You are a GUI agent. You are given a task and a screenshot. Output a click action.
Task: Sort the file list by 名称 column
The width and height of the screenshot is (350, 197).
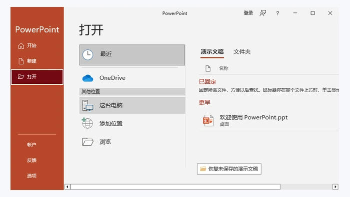(223, 68)
